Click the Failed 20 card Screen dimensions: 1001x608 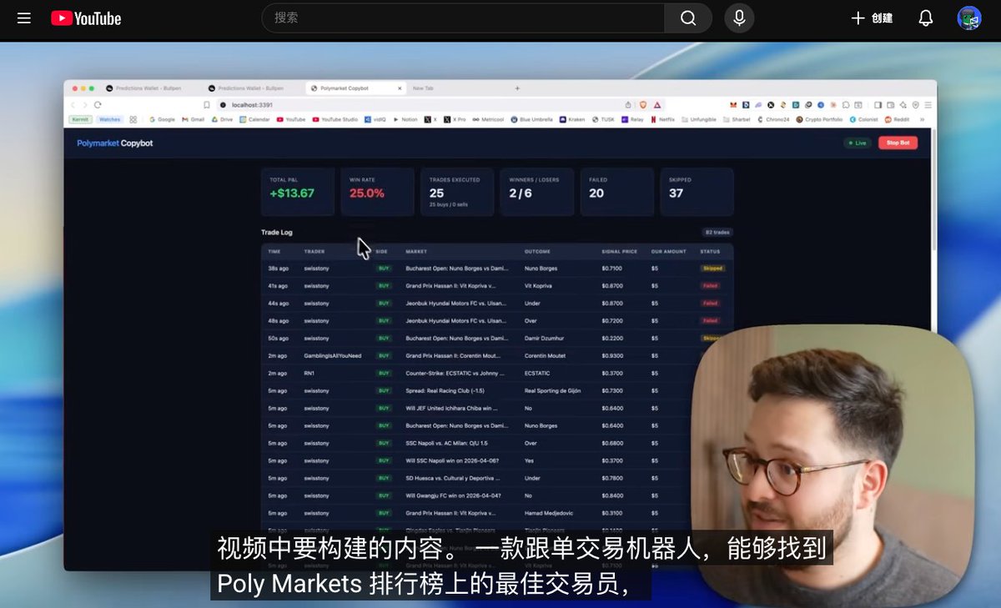pyautogui.click(x=617, y=192)
